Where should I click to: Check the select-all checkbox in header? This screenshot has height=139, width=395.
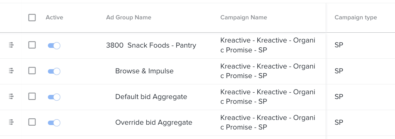32,17
